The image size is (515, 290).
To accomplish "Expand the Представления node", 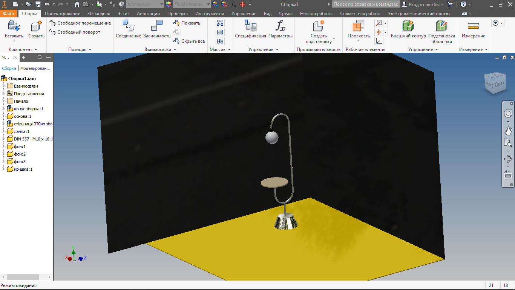I will pyautogui.click(x=3, y=94).
